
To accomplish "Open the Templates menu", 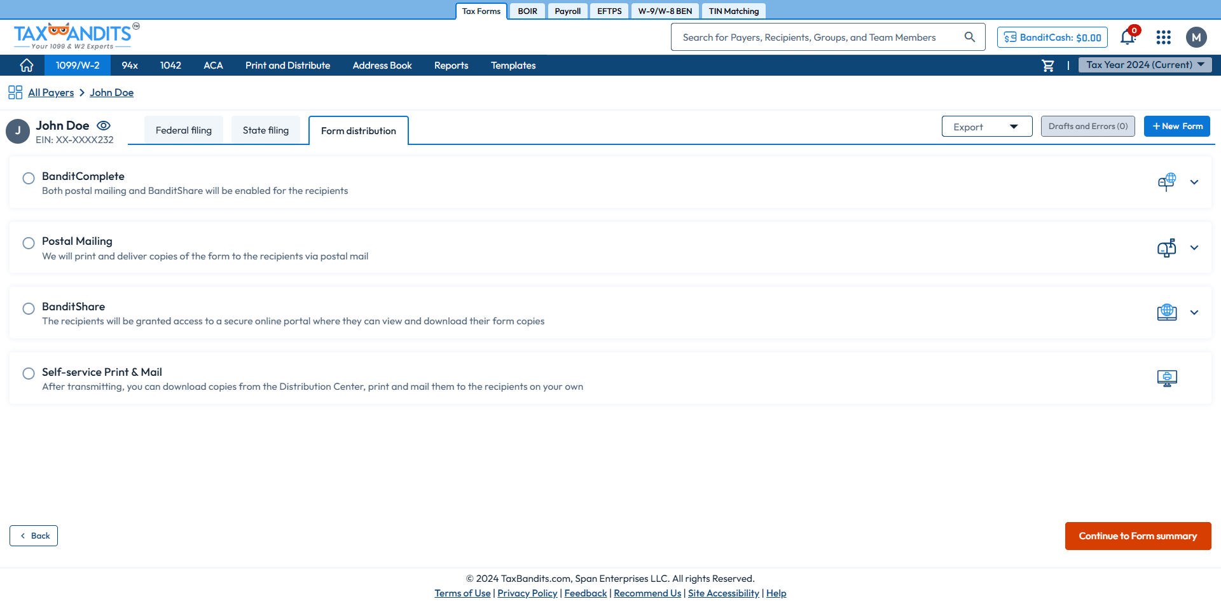I will 513,65.
